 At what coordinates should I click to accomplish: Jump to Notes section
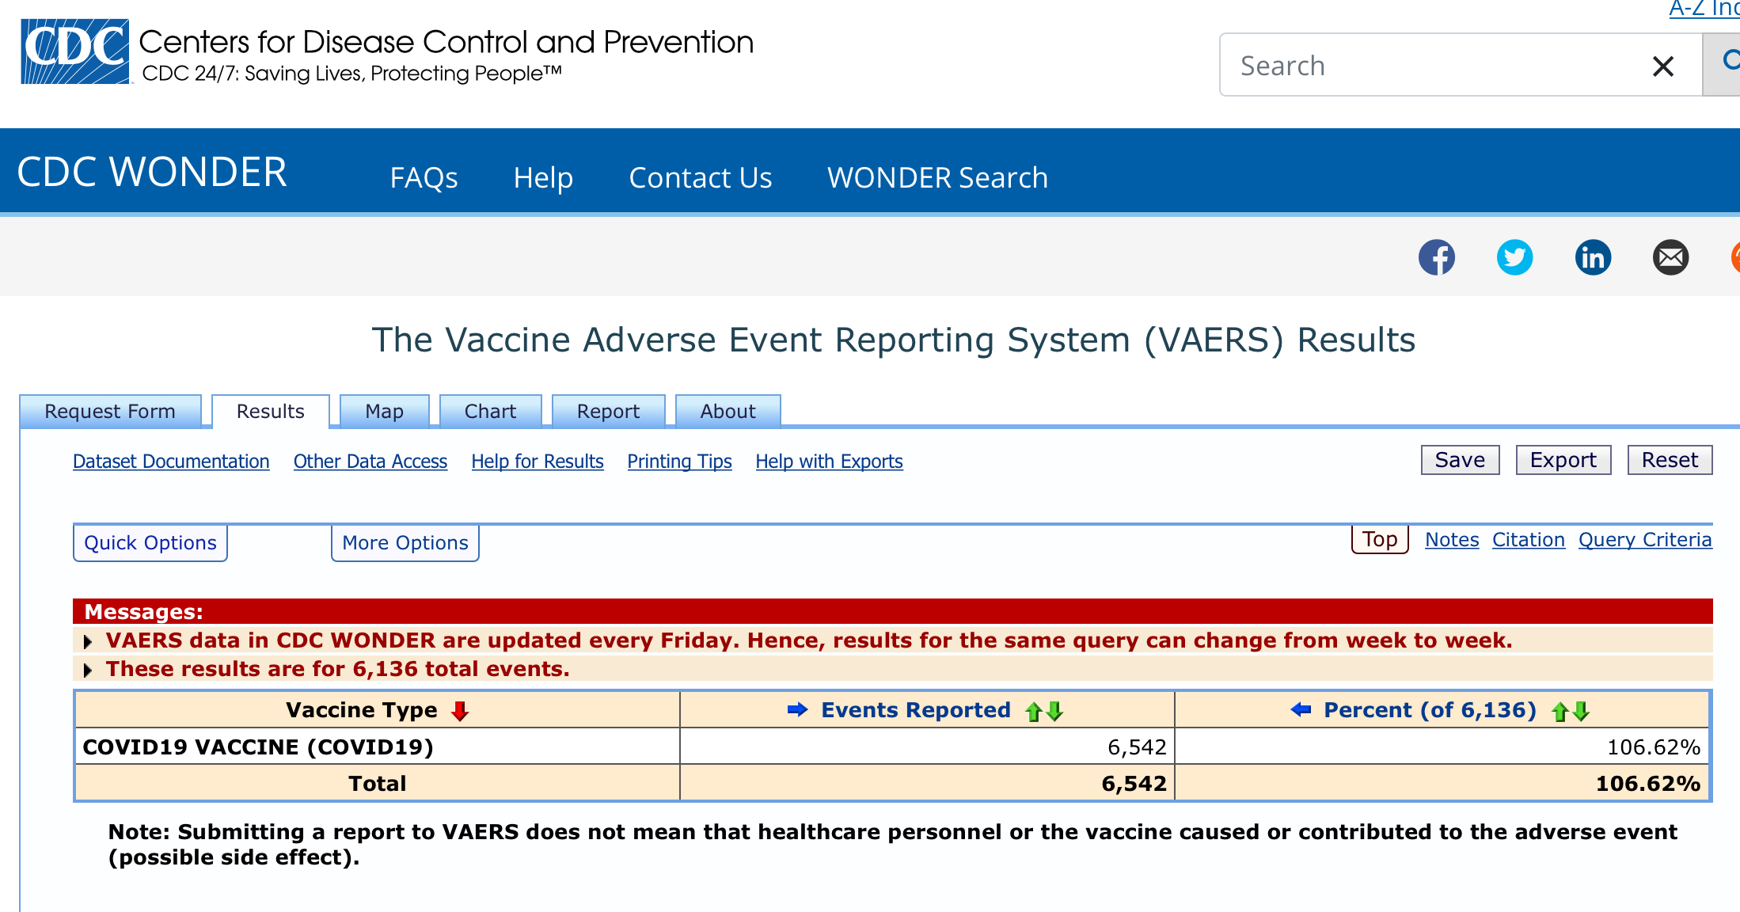point(1452,540)
